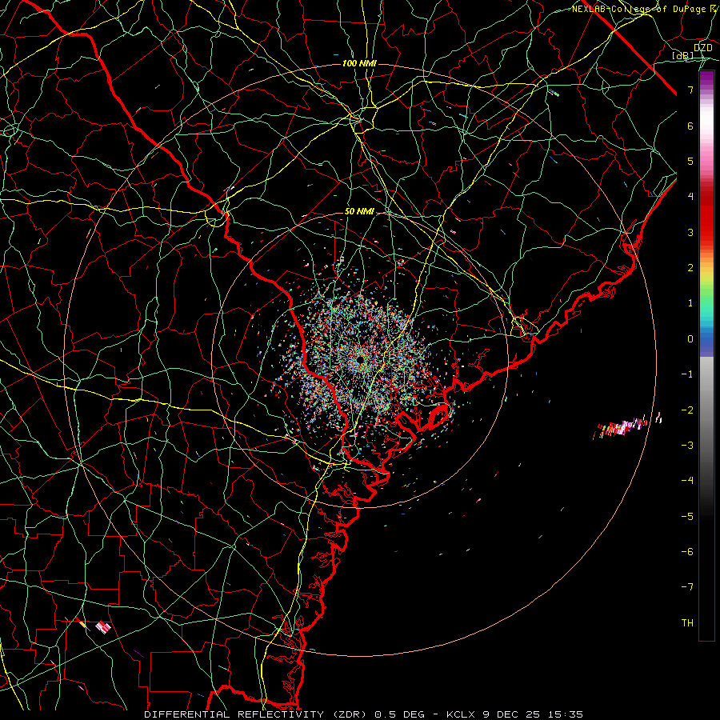The width and height of the screenshot is (720, 720).
Task: Click the "-4" value on the color scale
Action: click(x=687, y=481)
